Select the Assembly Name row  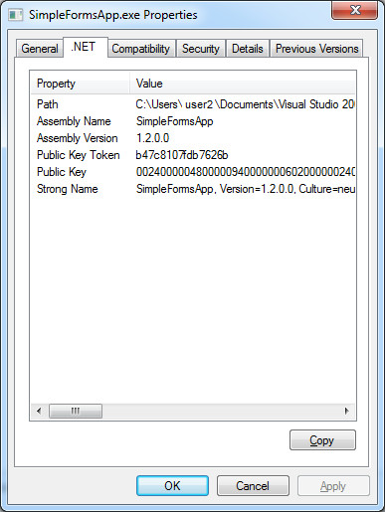[193, 121]
